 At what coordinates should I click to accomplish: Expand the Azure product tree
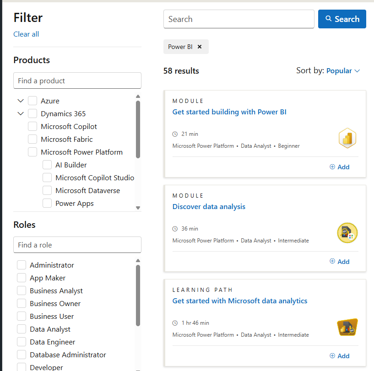pos(21,101)
